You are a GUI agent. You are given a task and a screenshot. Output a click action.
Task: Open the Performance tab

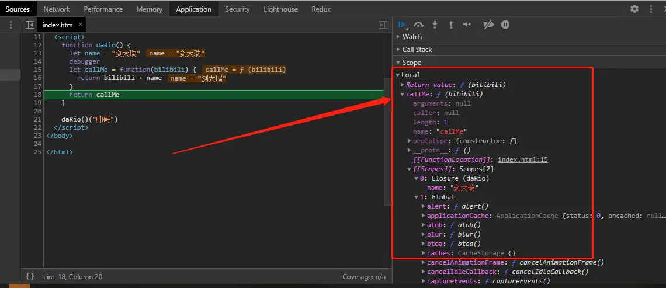coord(103,9)
